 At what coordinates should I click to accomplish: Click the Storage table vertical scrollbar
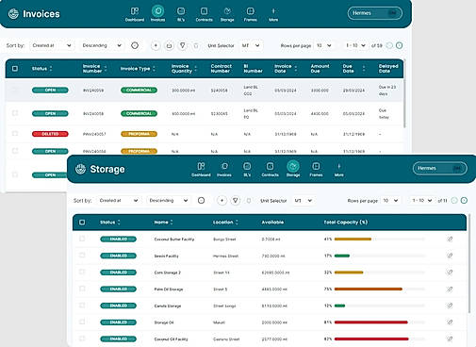coord(469,263)
